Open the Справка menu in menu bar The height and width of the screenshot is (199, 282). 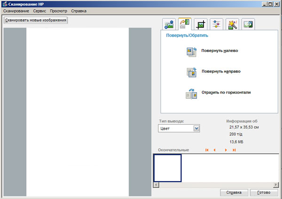pyautogui.click(x=79, y=11)
